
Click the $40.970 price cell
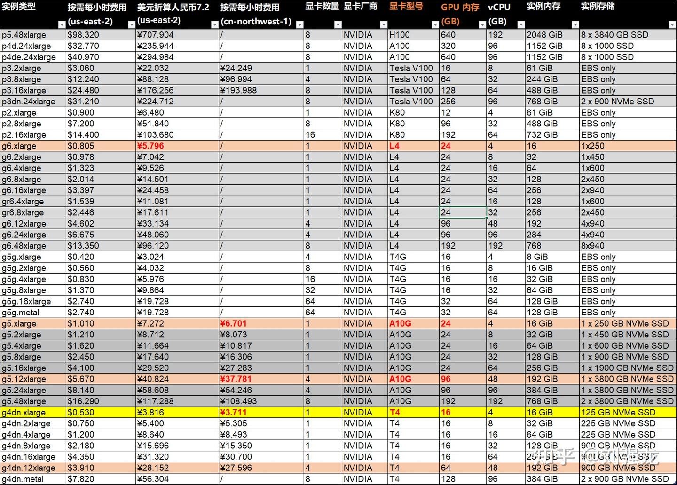tap(101, 57)
